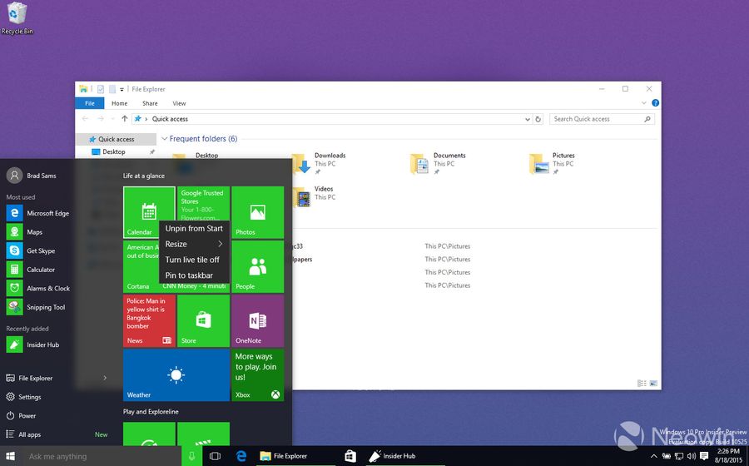Screen dimensions: 749x466
Task: Open the Calendar tile
Action: point(149,212)
